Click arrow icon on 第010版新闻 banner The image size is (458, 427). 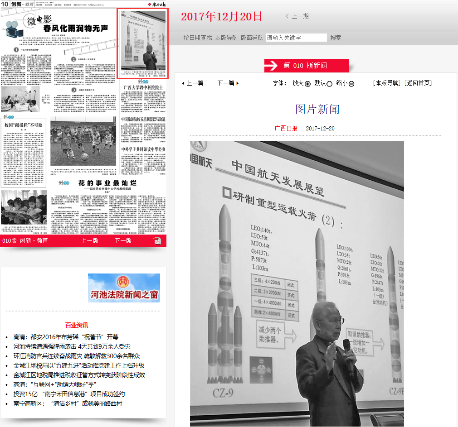[271, 66]
